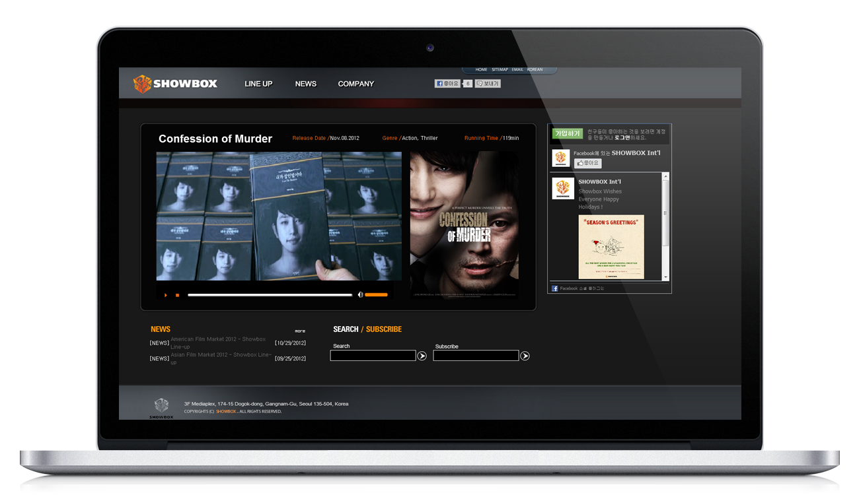Mute the trailer via the speaker icon
The width and height of the screenshot is (859, 495).
(x=360, y=294)
